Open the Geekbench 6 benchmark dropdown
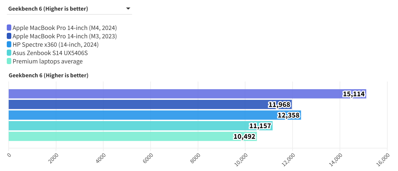This screenshot has height=171, width=398. (69, 9)
